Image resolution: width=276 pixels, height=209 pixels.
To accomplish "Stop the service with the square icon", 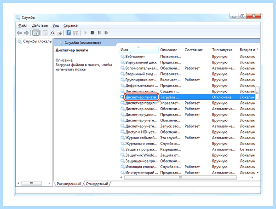I will [x=92, y=33].
